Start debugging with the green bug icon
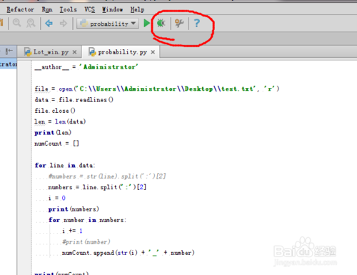The width and height of the screenshot is (357, 275). (161, 23)
